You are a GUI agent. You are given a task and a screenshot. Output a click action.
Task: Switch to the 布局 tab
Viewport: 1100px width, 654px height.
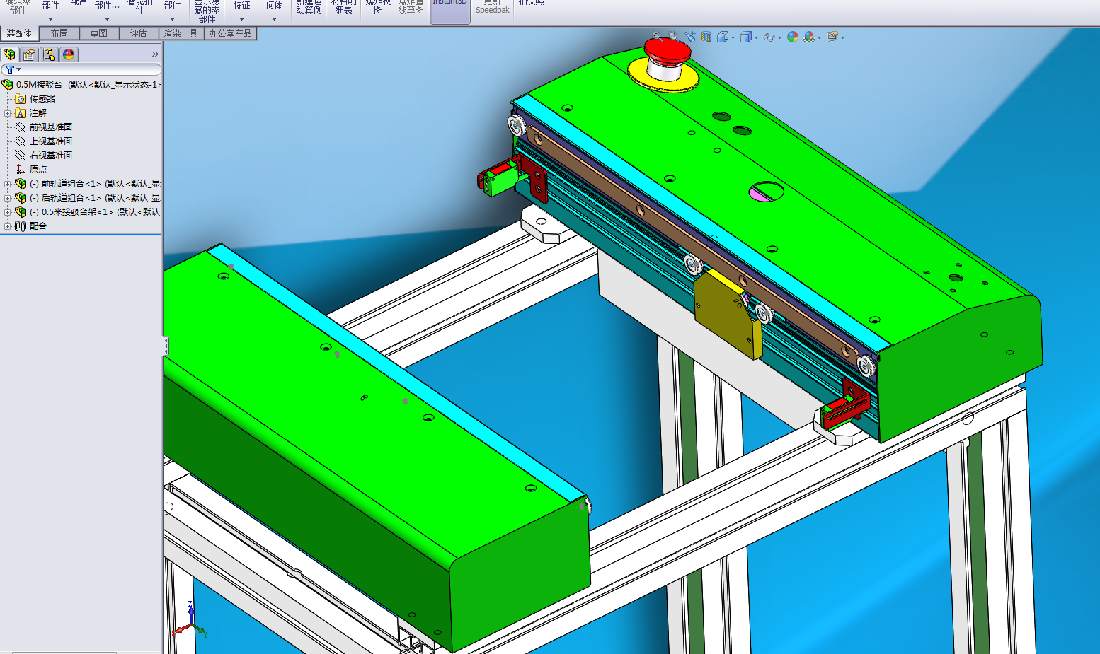click(59, 33)
